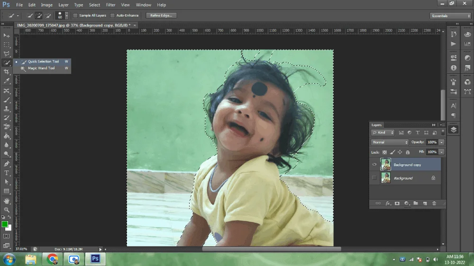Click the background white color swatch

pyautogui.click(x=9, y=228)
